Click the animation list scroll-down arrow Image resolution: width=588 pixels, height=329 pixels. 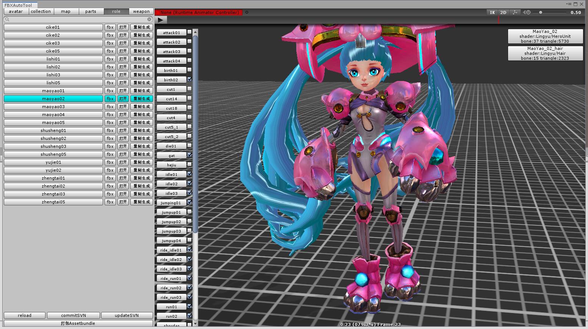[195, 324]
